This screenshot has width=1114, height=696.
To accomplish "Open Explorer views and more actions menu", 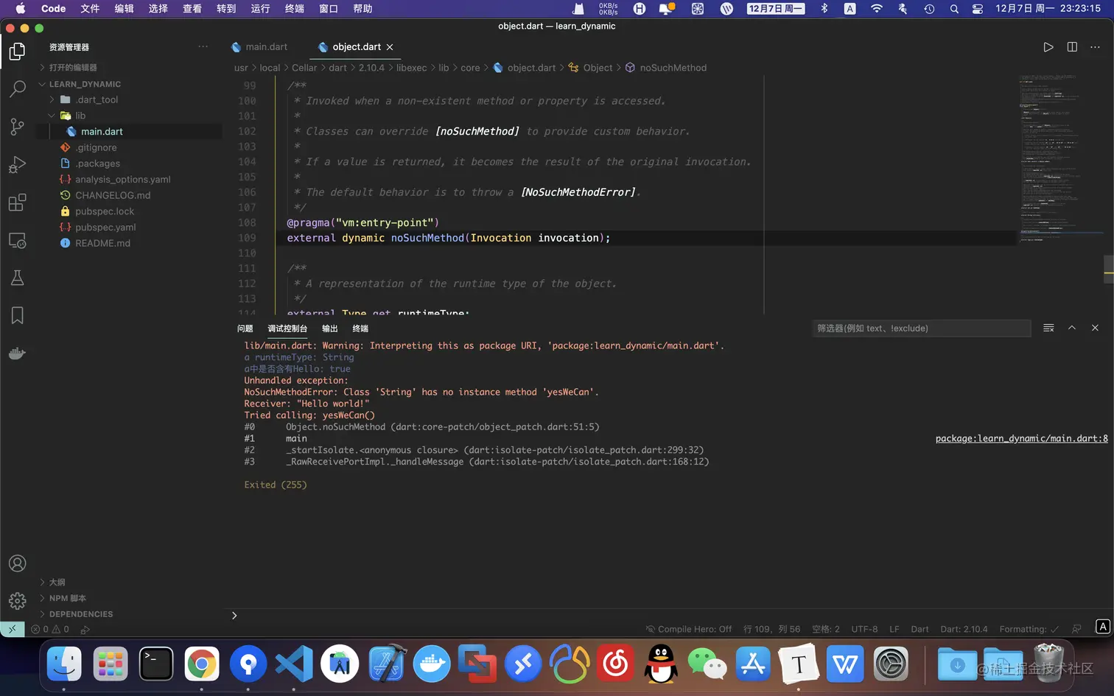I will point(203,47).
